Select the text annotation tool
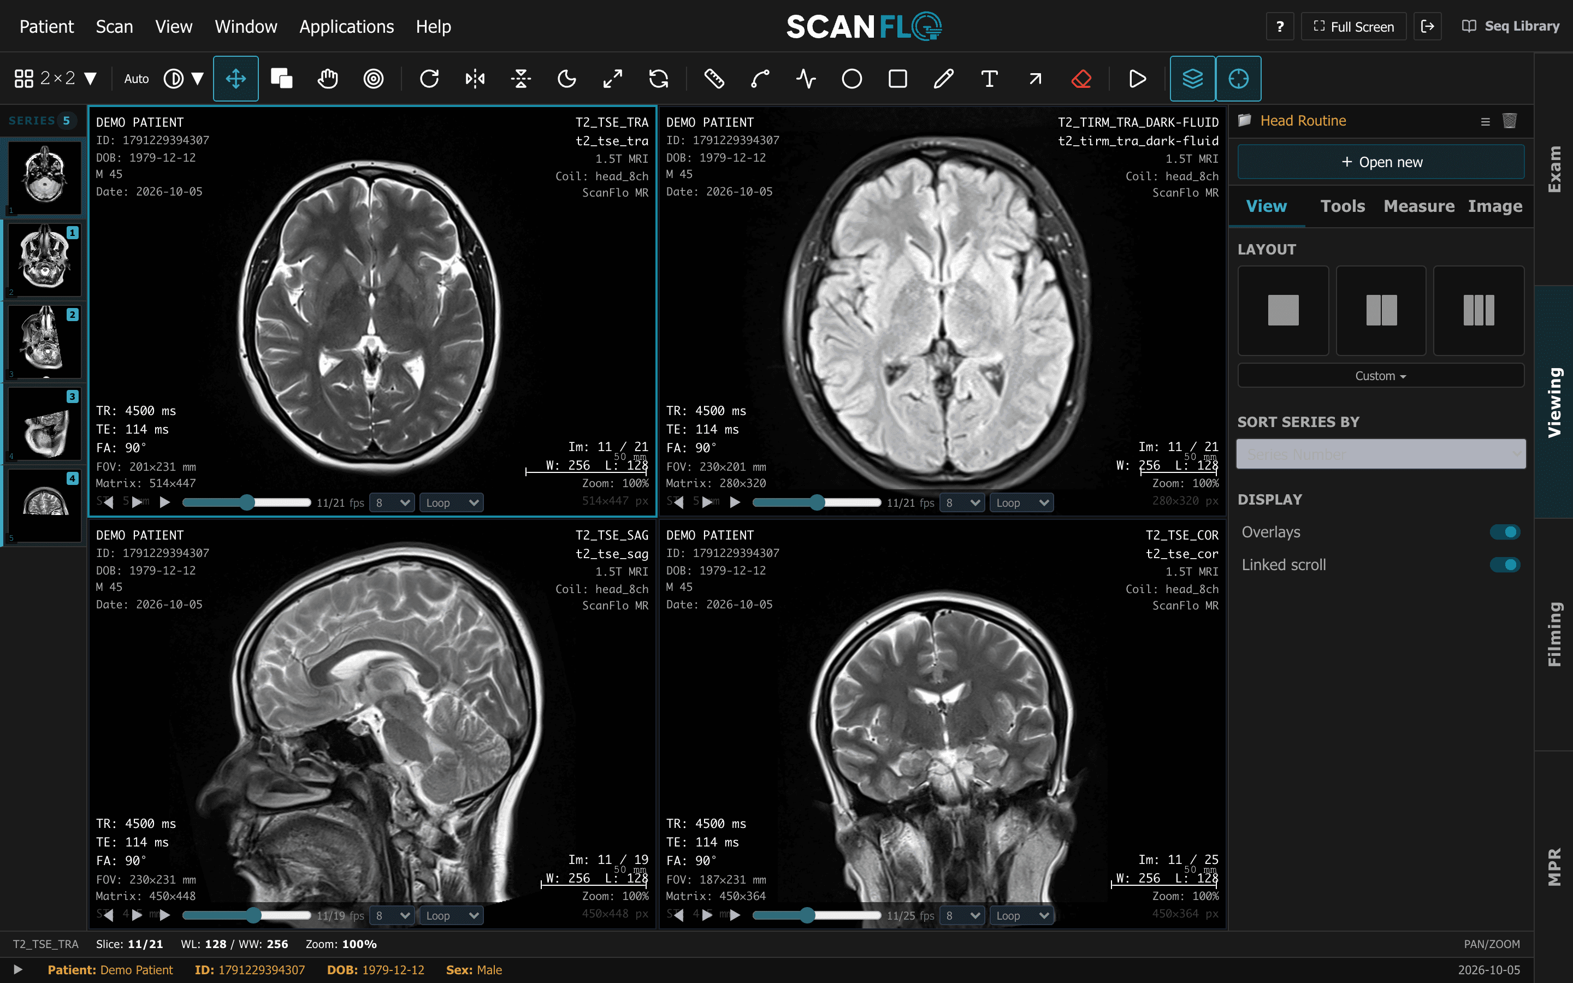Viewport: 1573px width, 983px height. [989, 79]
